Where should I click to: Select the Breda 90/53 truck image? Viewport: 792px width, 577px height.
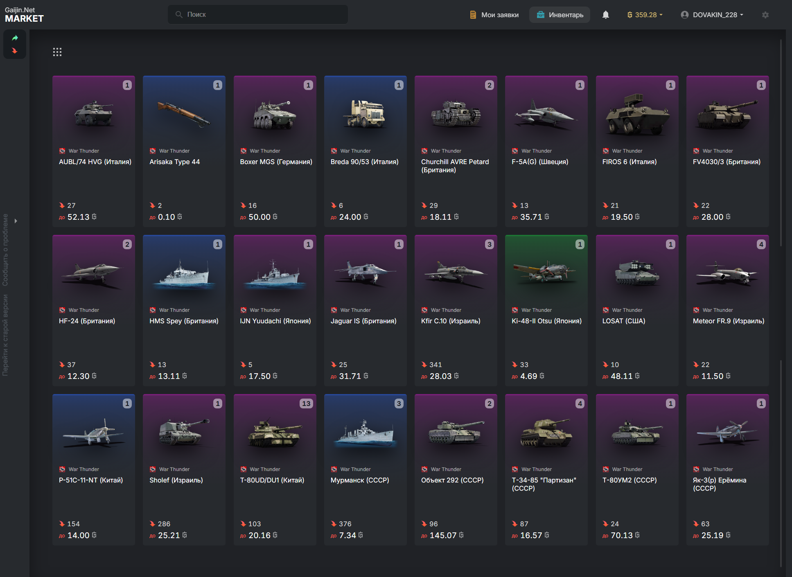tap(366, 114)
